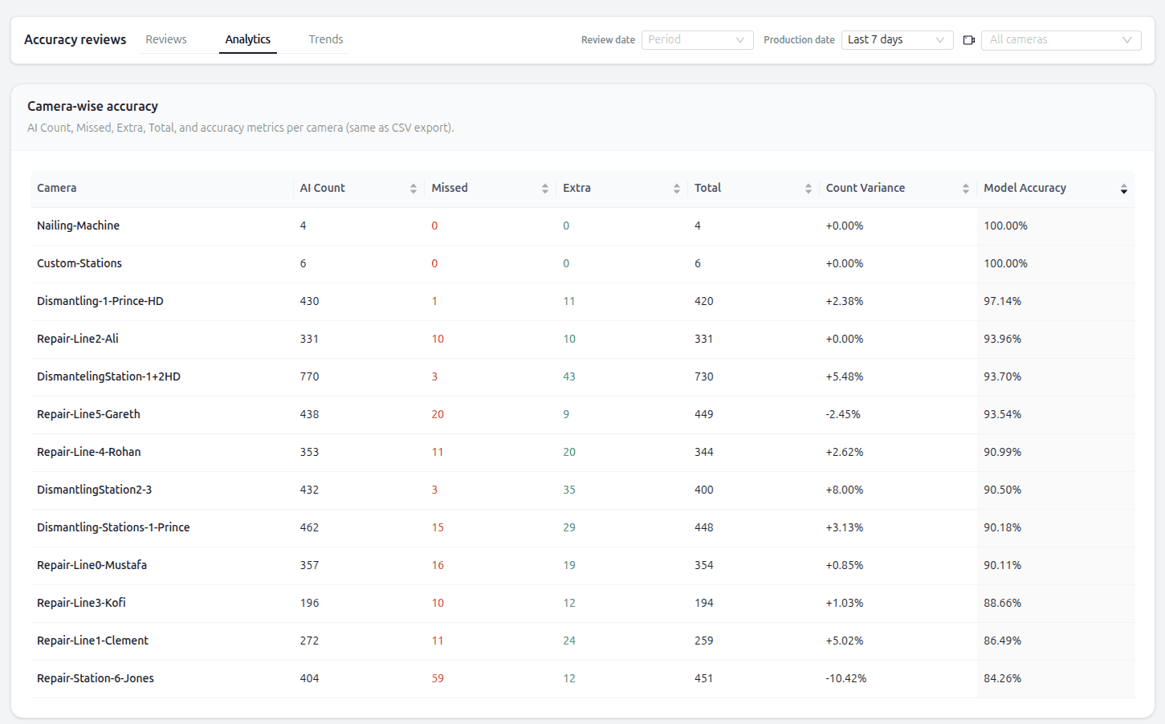The image size is (1165, 724).
Task: Click the ascending arrow on AI Count header
Action: pos(415,184)
